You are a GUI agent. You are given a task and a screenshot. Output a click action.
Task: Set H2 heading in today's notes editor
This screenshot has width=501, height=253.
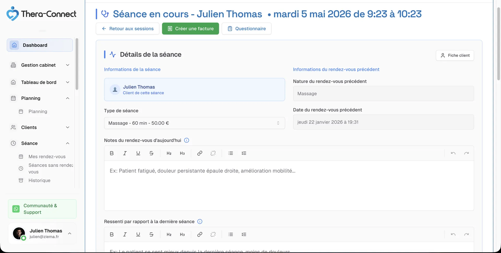pyautogui.click(x=169, y=153)
